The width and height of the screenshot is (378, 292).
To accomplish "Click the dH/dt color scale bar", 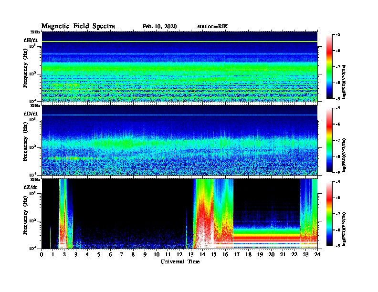I will [x=329, y=67].
